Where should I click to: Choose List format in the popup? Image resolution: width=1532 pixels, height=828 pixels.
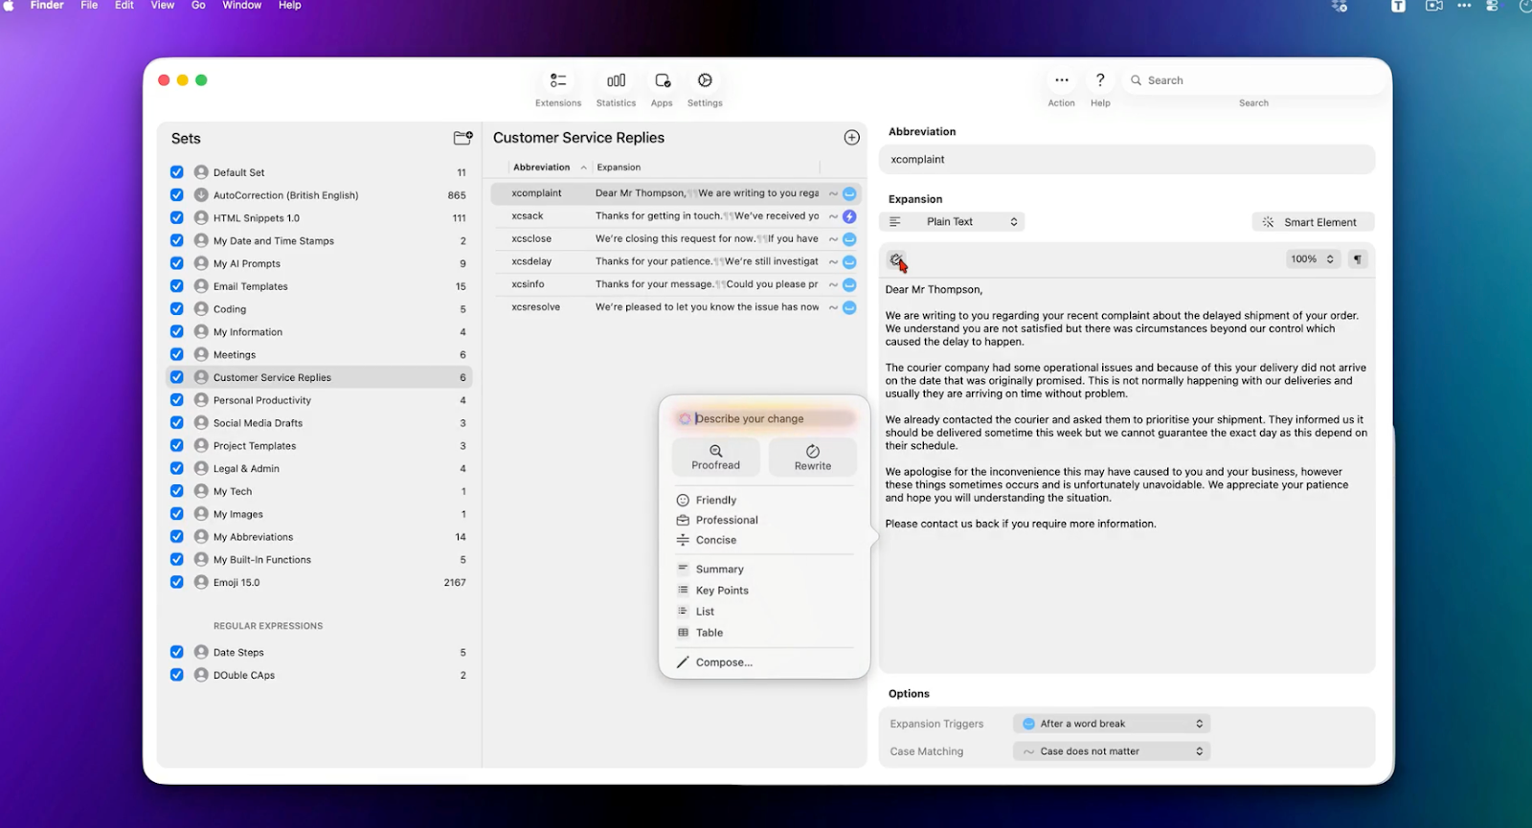705,612
